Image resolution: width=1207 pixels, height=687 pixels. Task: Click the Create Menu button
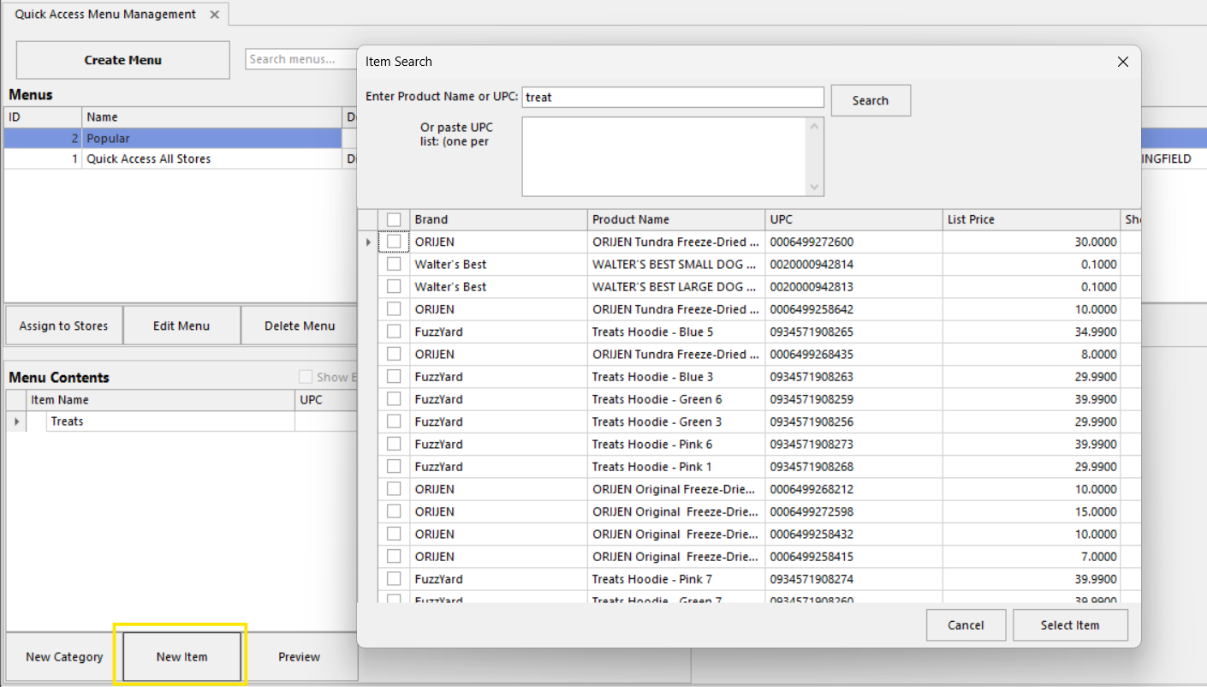click(x=123, y=60)
